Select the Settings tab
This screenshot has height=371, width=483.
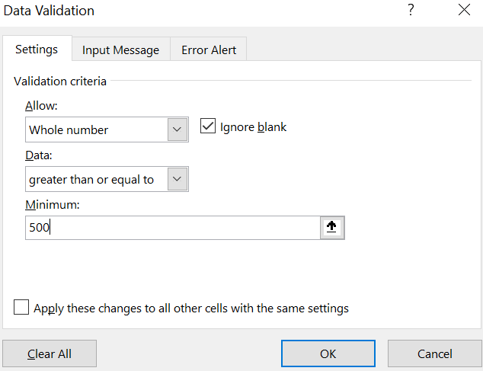coord(37,49)
